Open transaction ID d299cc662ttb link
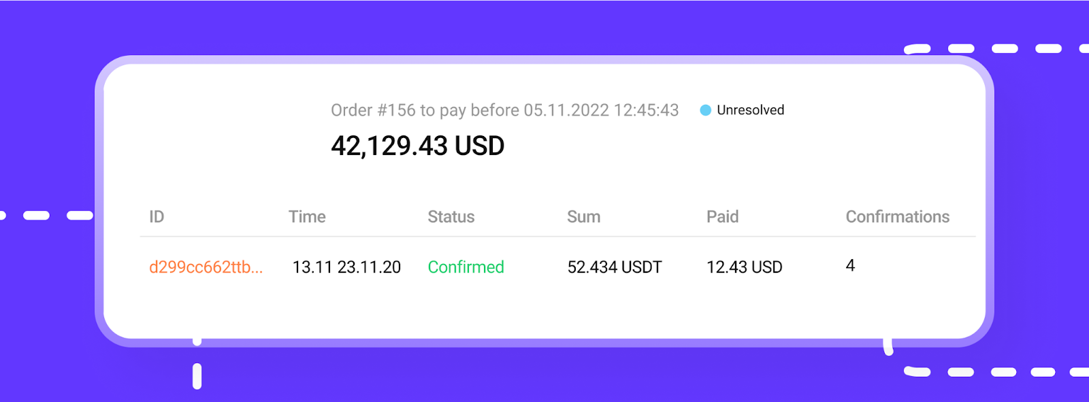 click(x=206, y=267)
